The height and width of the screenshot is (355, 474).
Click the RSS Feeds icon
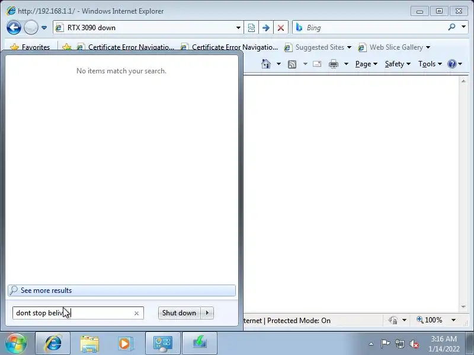point(292,64)
